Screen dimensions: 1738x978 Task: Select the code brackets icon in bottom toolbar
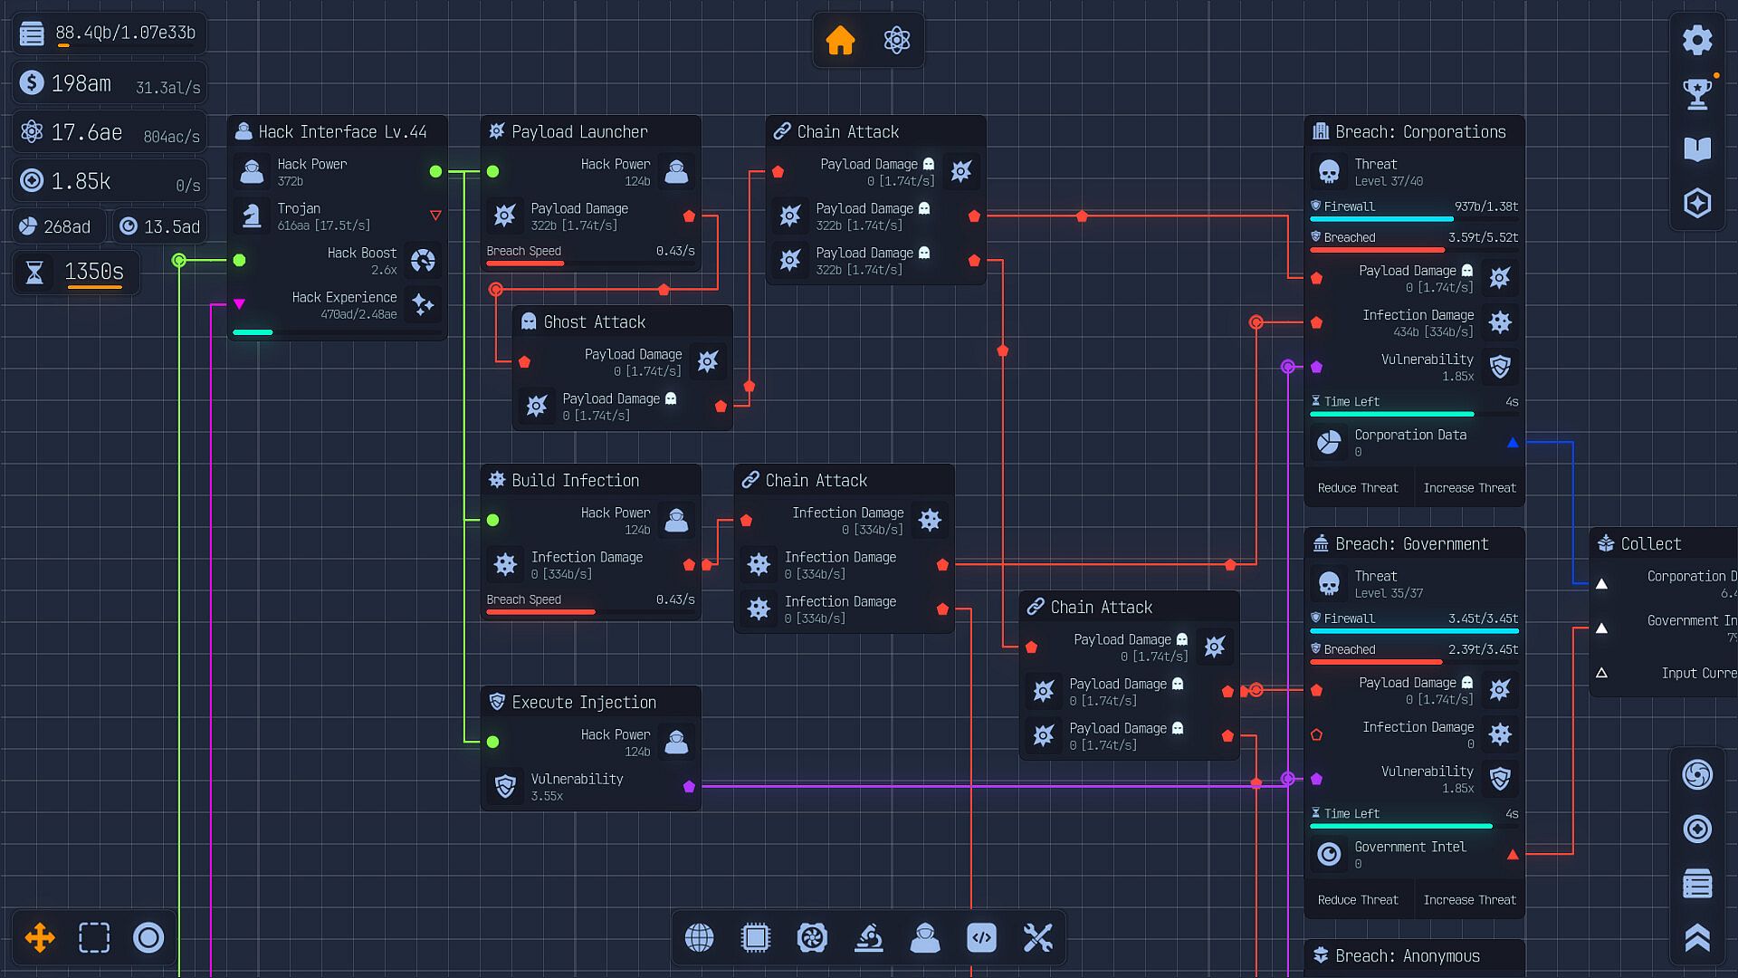981,938
